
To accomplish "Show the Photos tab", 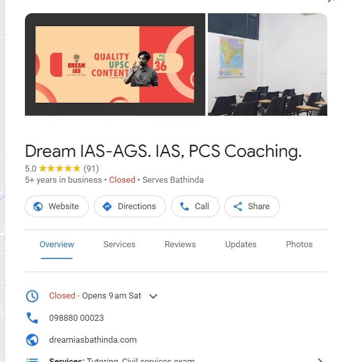I will pyautogui.click(x=299, y=245).
